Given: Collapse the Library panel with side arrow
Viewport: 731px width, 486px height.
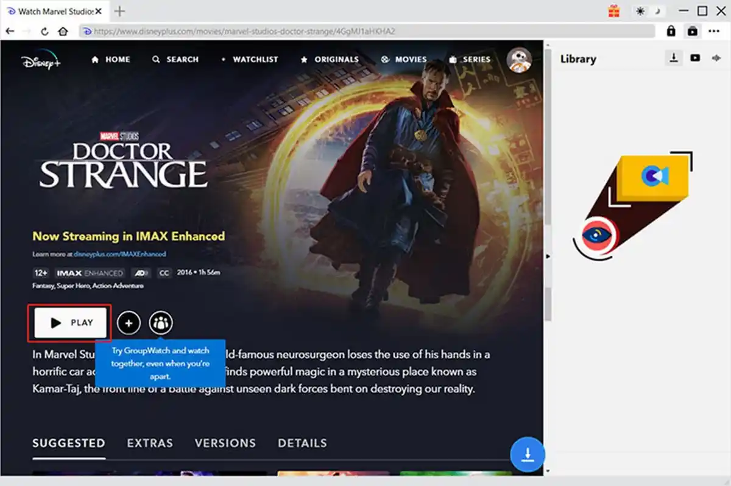Looking at the screenshot, I should click(x=548, y=256).
